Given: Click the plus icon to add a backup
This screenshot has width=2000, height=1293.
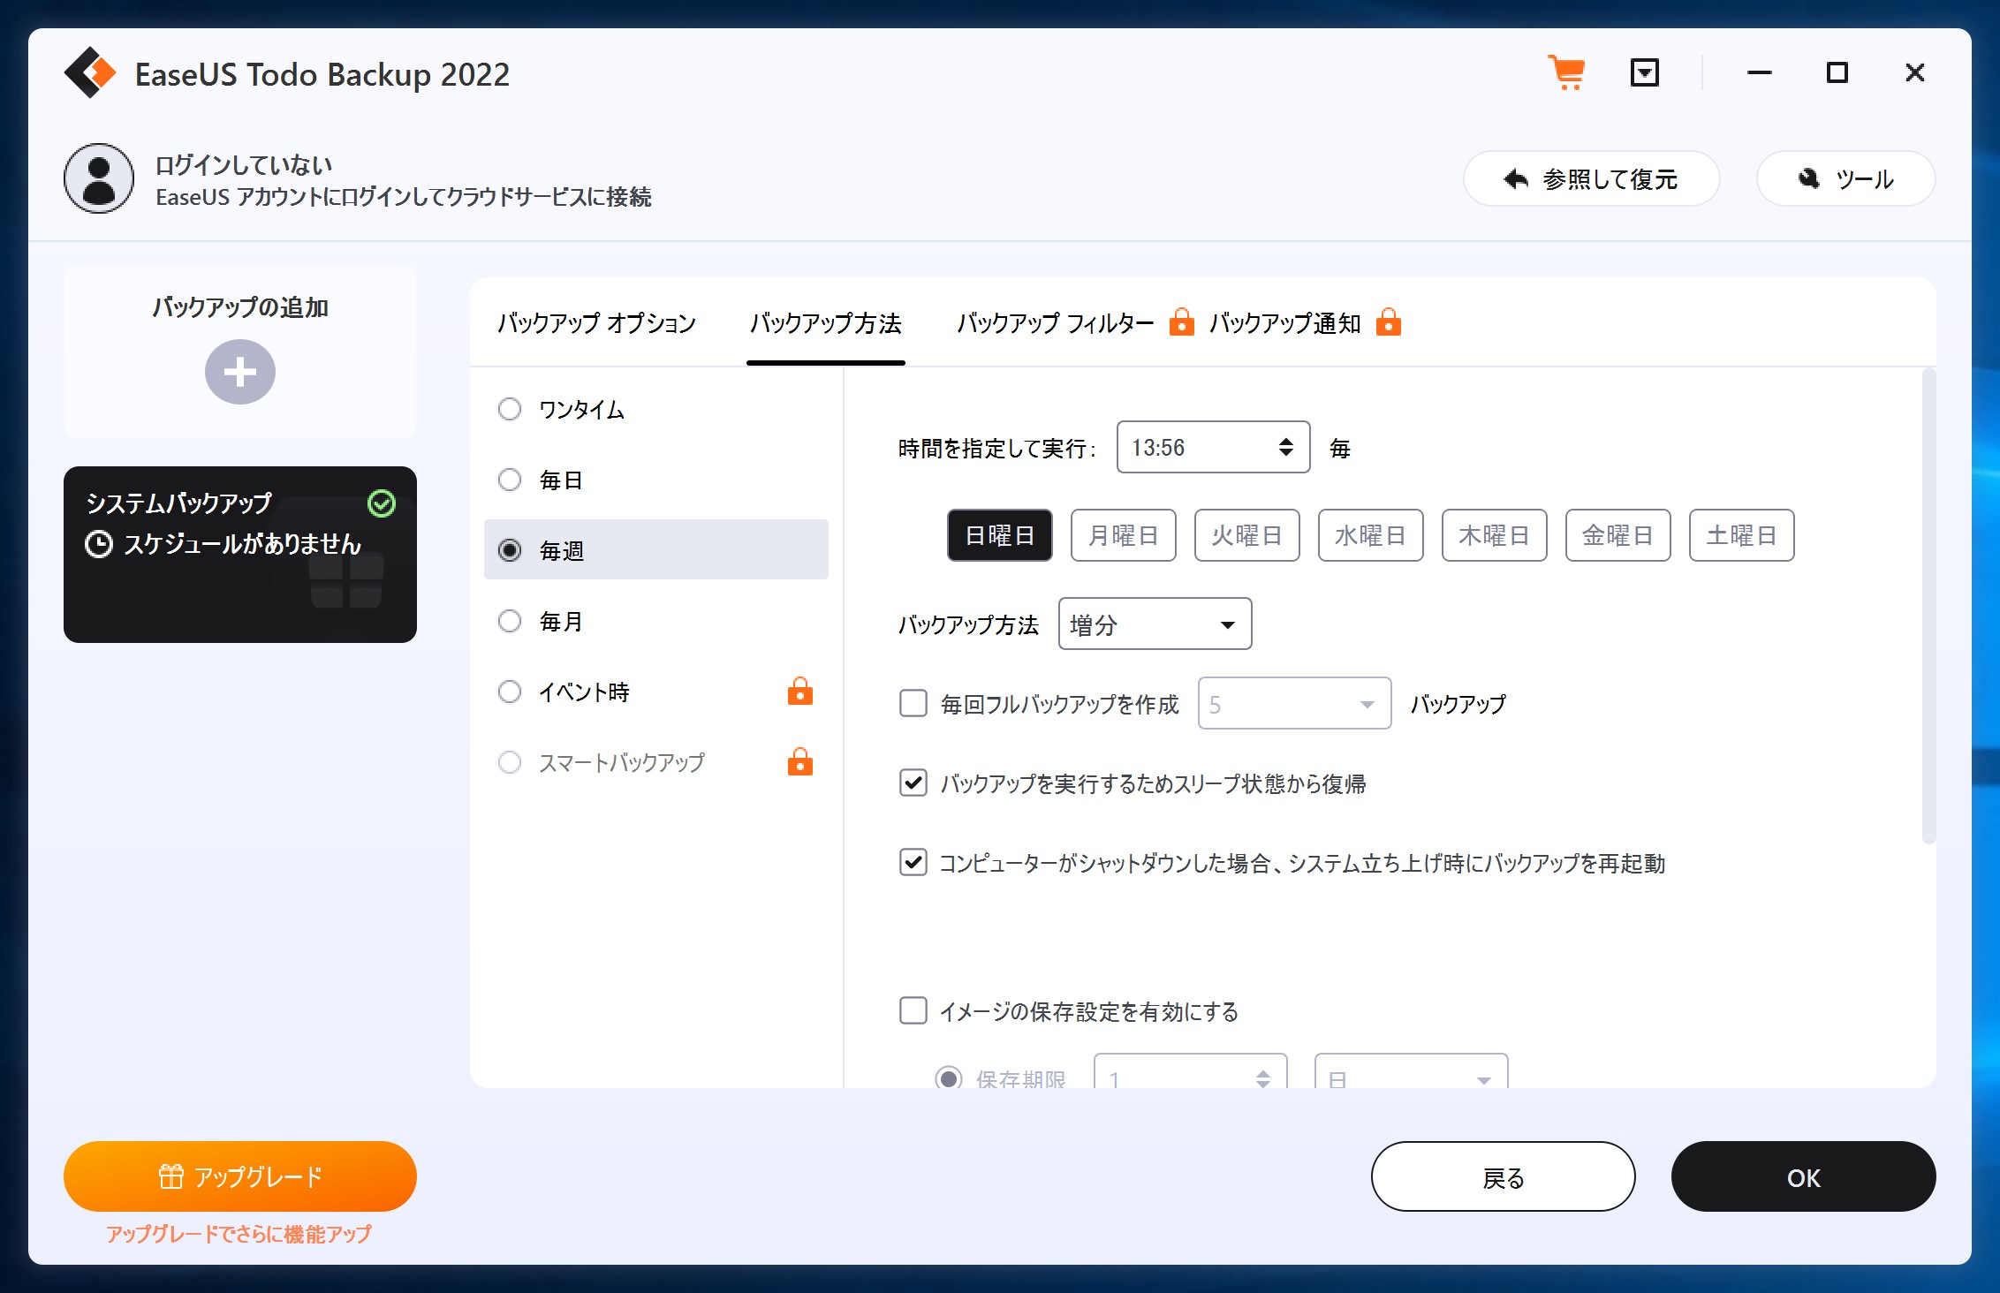Looking at the screenshot, I should [x=239, y=372].
